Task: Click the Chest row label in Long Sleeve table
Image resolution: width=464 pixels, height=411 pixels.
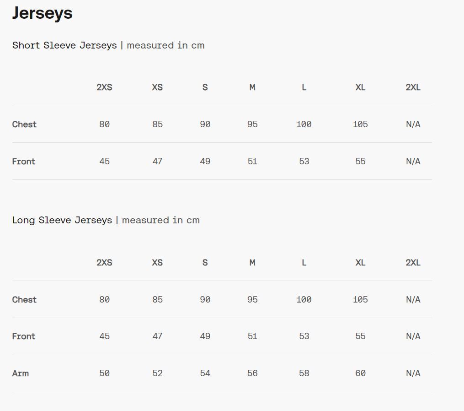Action: (25, 300)
